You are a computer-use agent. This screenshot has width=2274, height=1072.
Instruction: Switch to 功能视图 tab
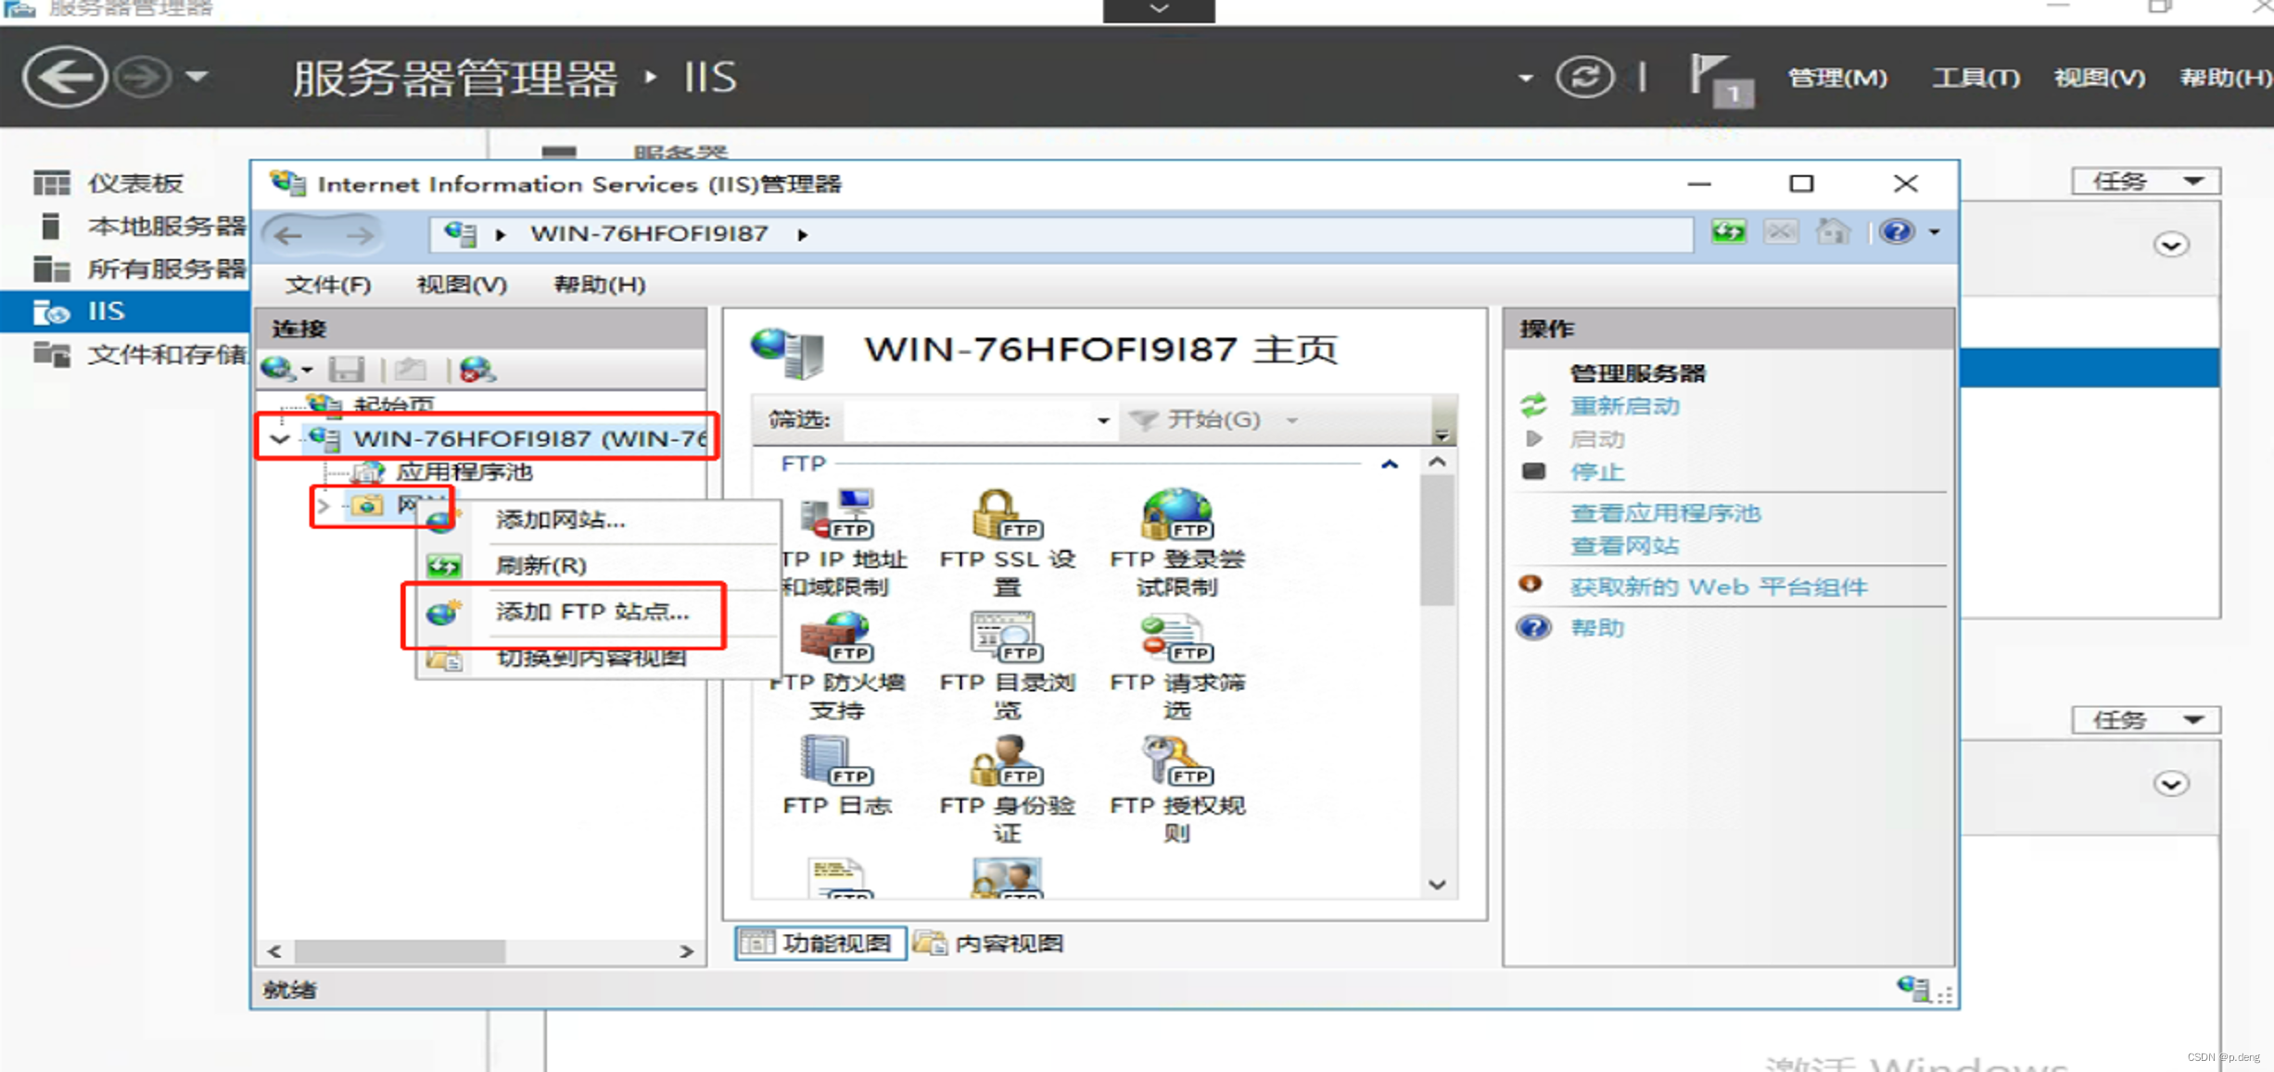[820, 943]
